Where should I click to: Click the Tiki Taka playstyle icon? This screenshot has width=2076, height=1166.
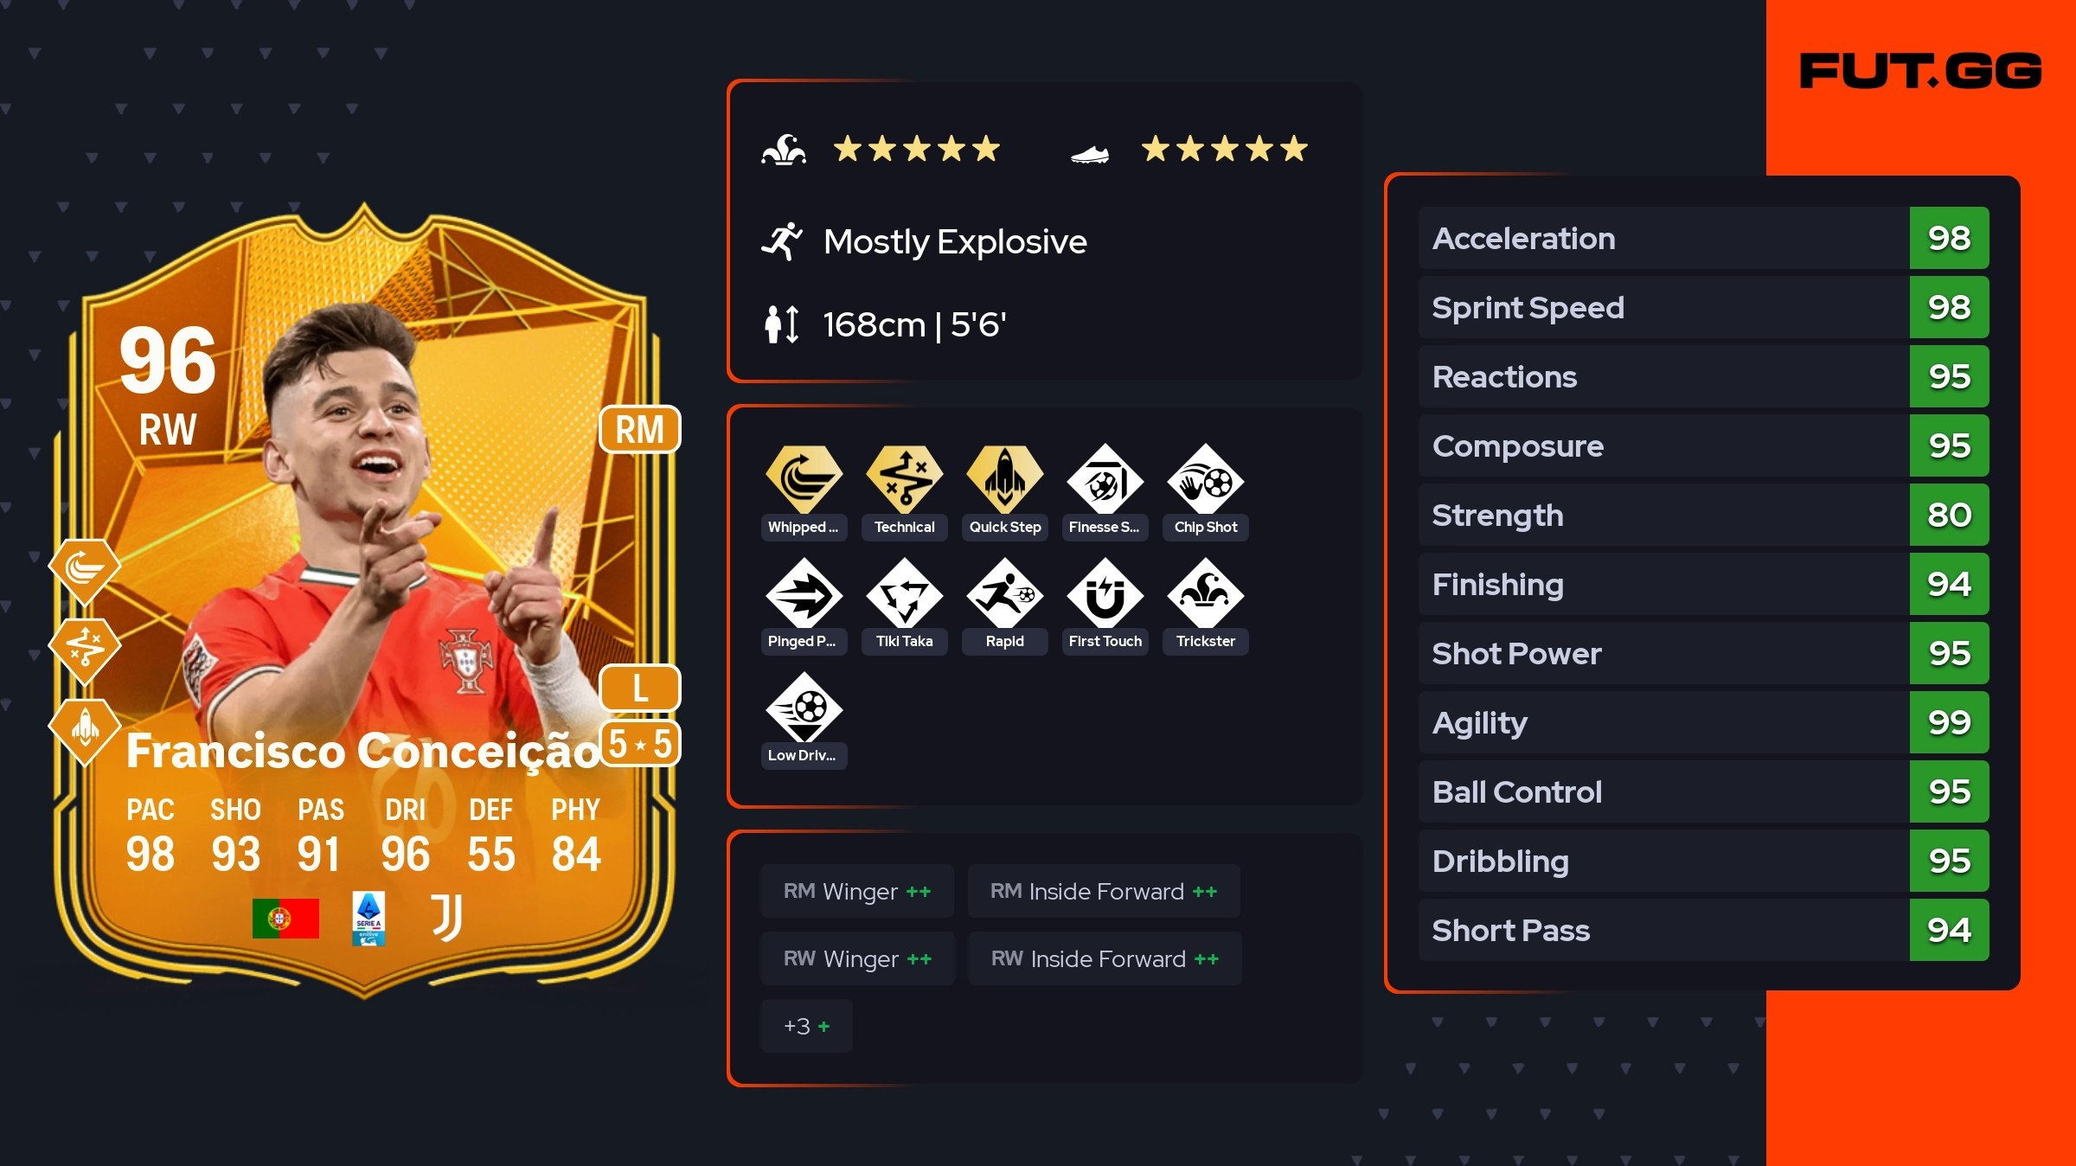click(904, 593)
